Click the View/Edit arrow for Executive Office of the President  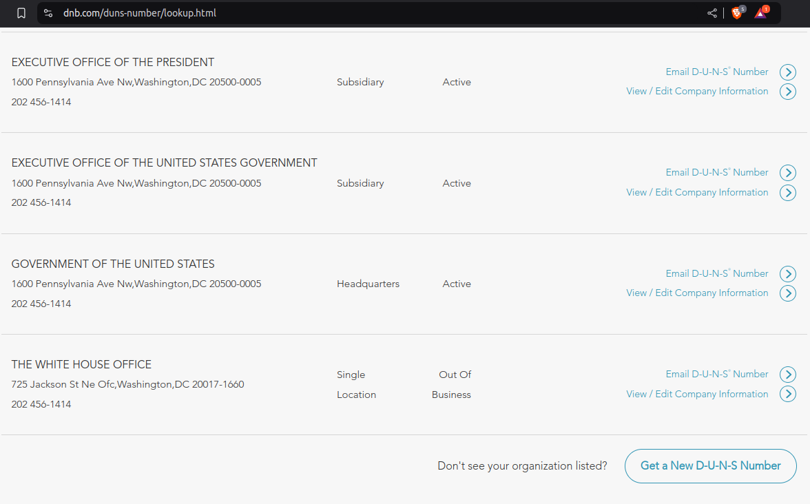click(788, 92)
